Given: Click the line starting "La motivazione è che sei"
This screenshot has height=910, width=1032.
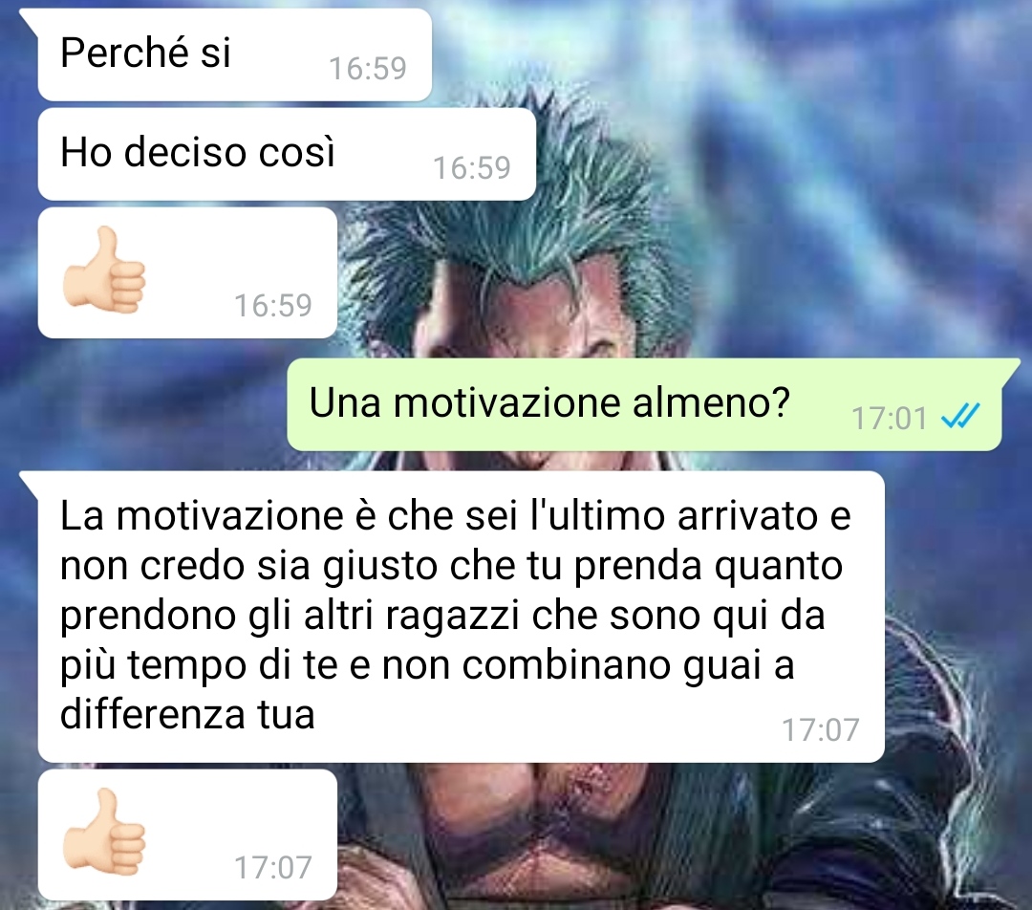Looking at the screenshot, I should tap(456, 515).
